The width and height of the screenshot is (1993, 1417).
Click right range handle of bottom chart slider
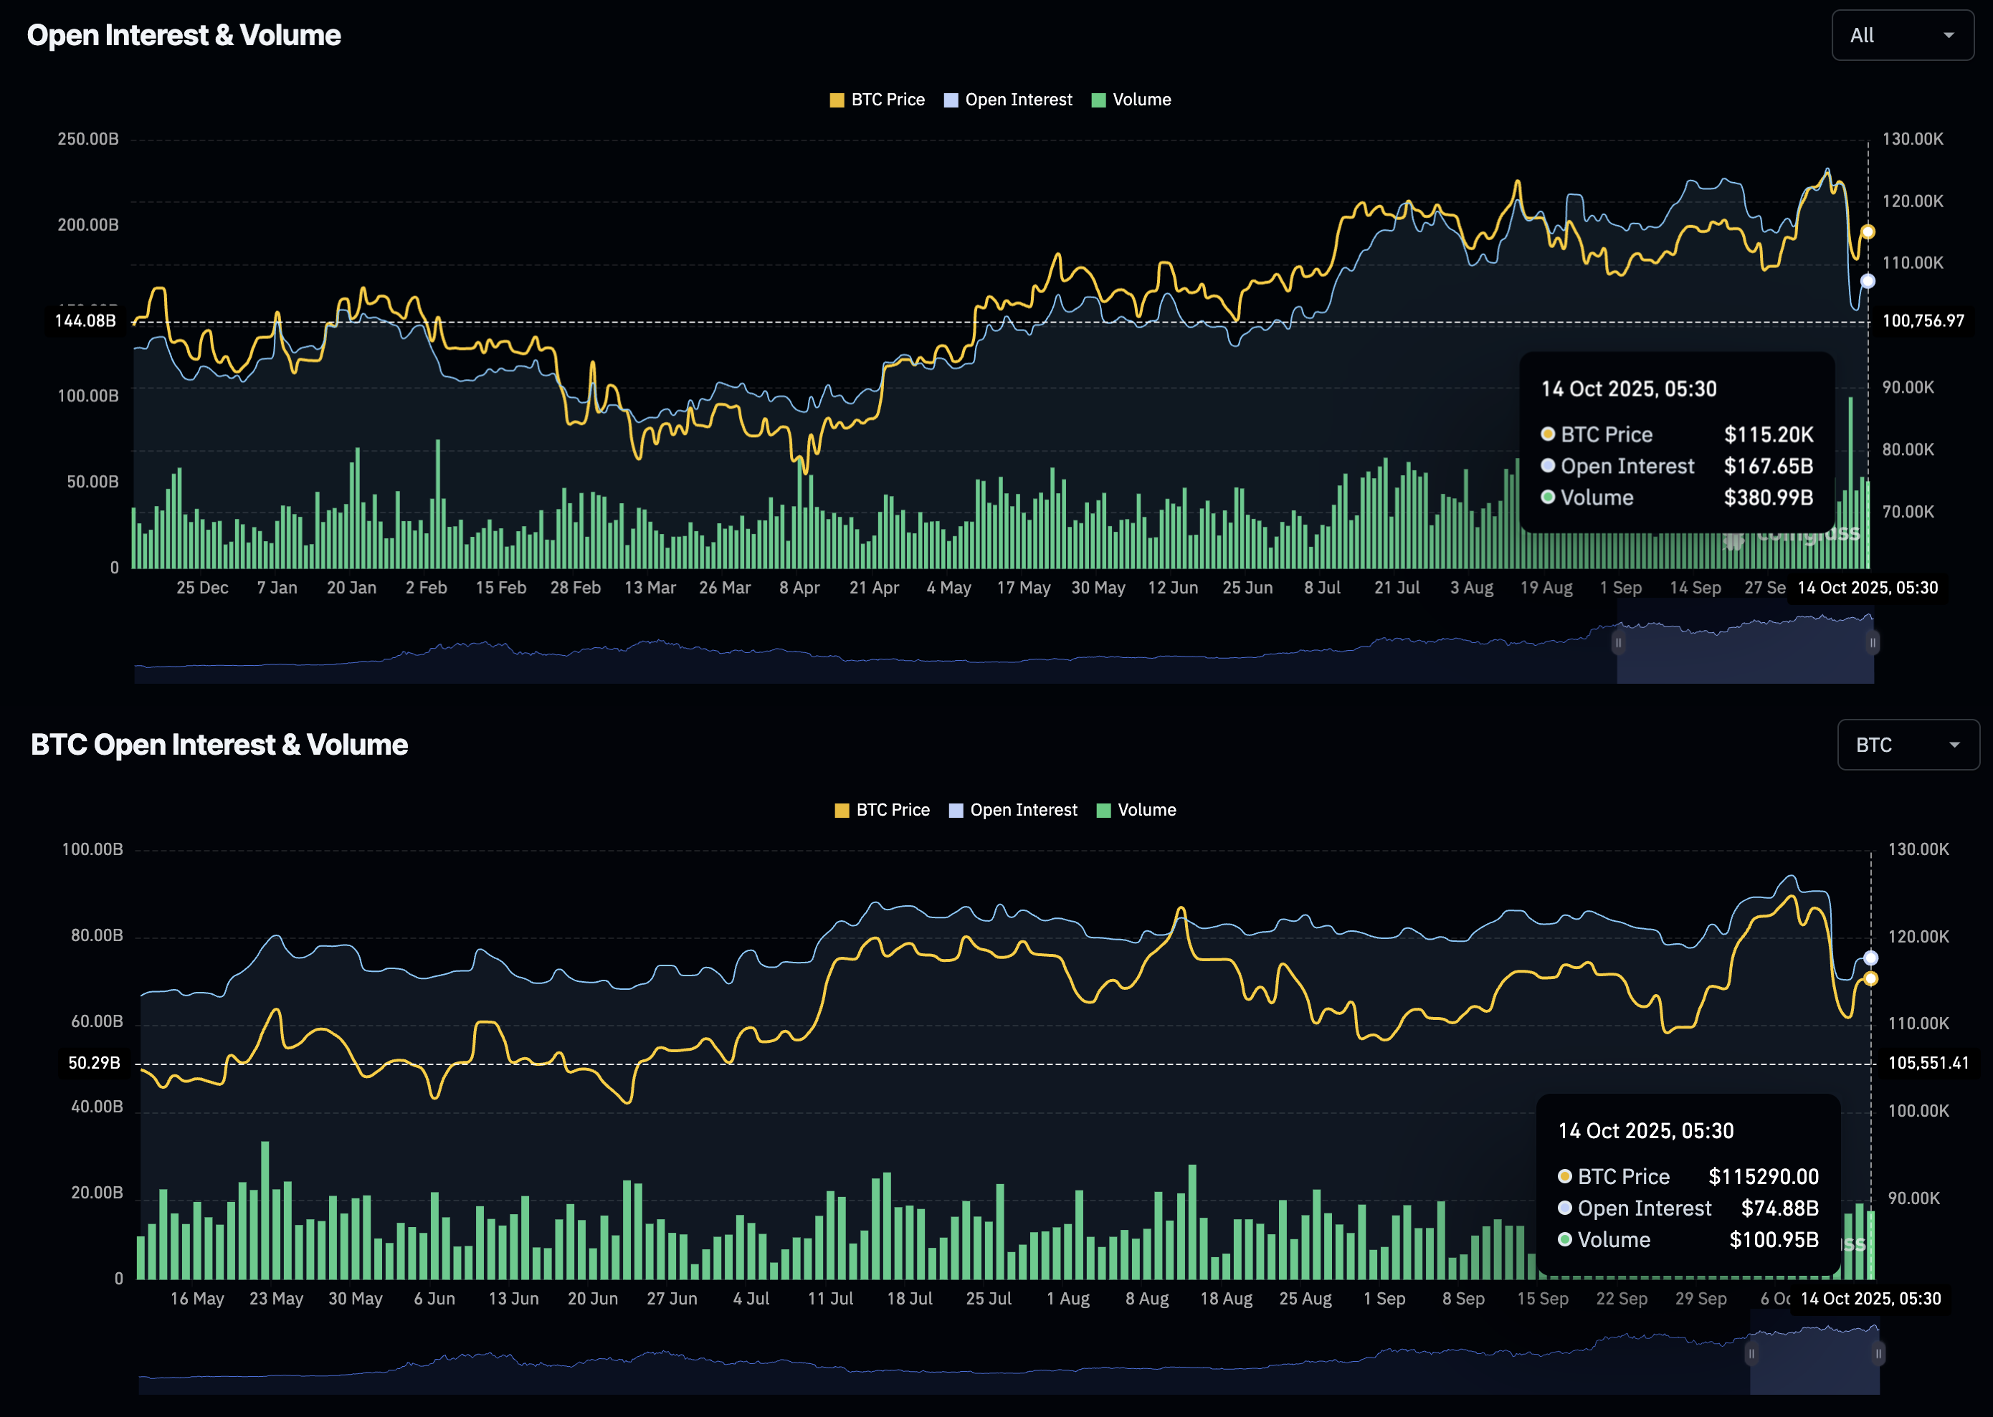(1878, 1354)
